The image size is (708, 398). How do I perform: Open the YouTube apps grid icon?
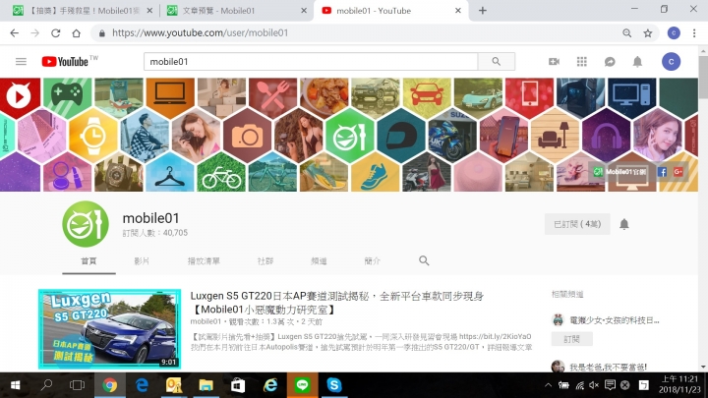pyautogui.click(x=581, y=61)
